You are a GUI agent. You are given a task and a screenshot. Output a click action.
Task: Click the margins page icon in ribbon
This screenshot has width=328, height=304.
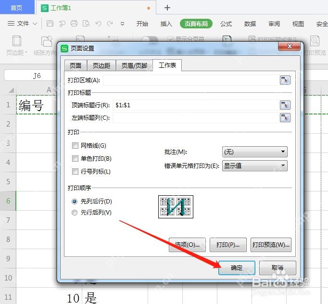(17, 41)
